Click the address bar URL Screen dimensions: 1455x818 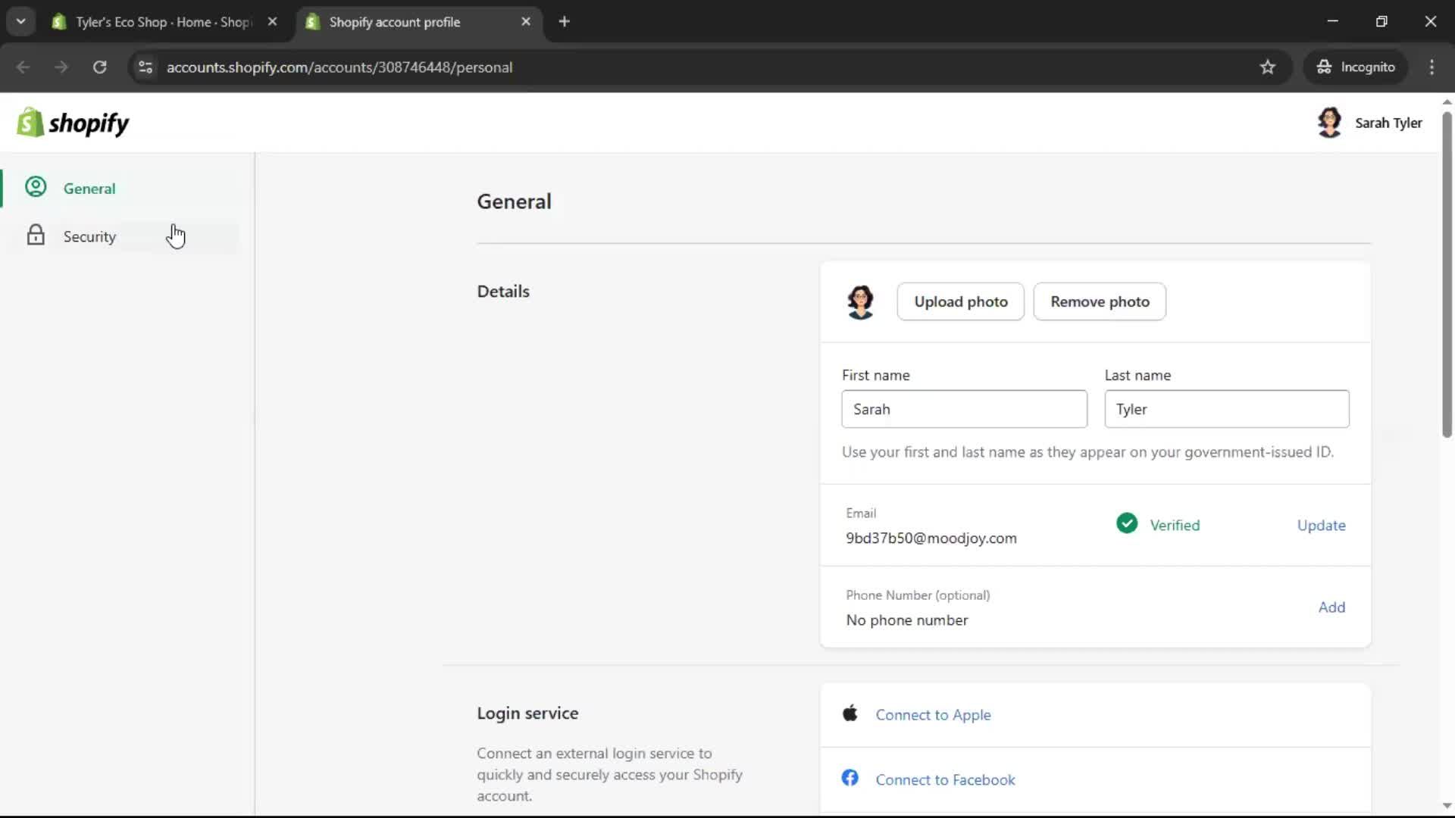pos(339,67)
